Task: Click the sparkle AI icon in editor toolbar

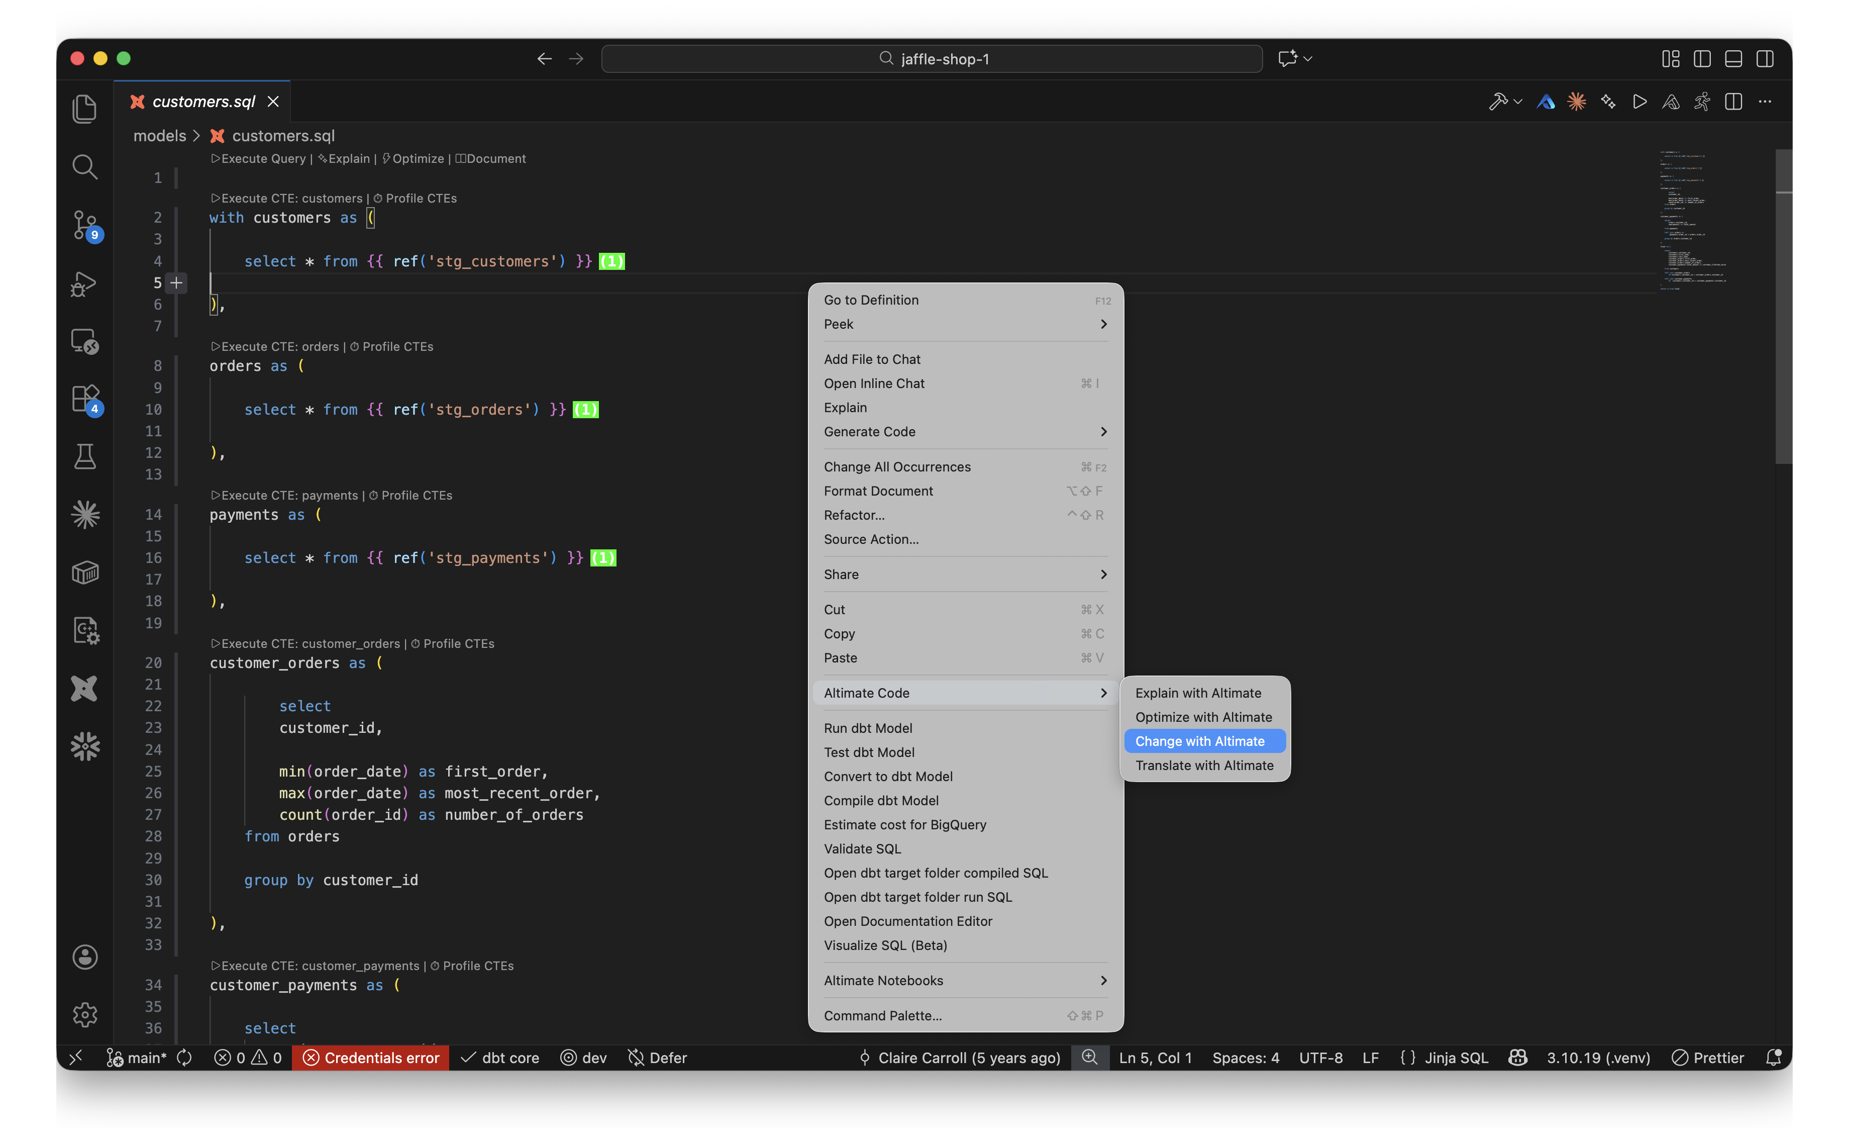Action: 1608,102
